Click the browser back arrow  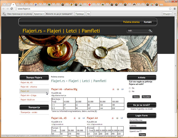(4, 9)
